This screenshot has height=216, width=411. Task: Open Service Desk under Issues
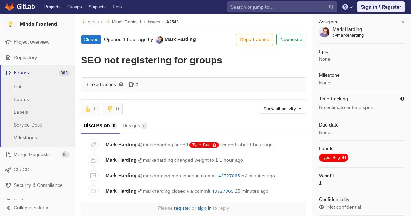28,125
